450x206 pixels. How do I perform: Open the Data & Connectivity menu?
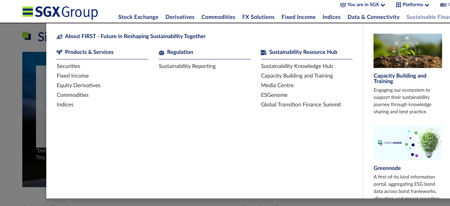[x=373, y=17]
